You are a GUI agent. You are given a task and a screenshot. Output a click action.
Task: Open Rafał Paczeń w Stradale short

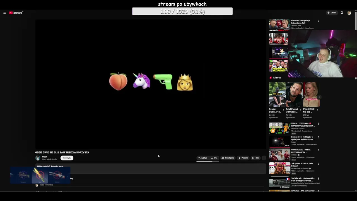click(294, 94)
